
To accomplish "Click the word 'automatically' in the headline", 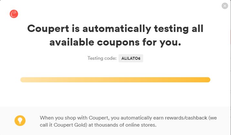I will 117,29.
